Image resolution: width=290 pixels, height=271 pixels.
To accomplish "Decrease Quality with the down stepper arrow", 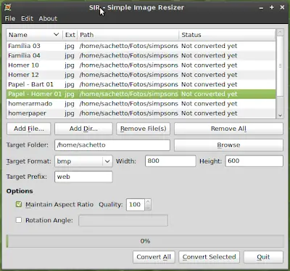I will tap(148, 208).
